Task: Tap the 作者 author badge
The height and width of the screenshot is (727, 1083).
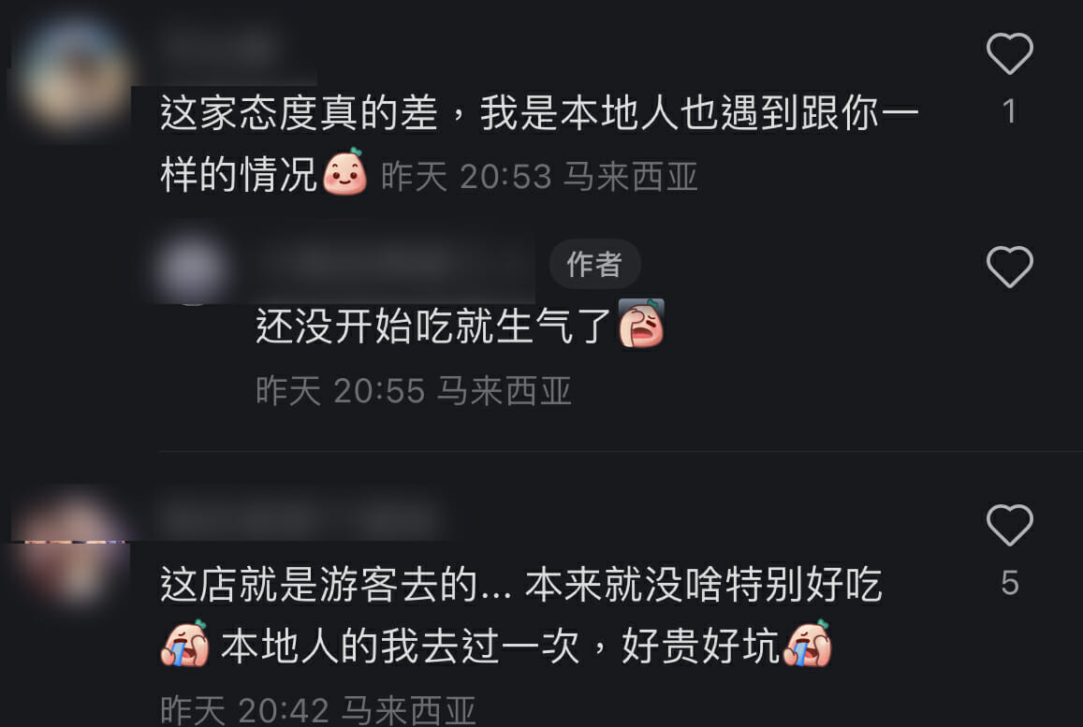Action: point(594,264)
